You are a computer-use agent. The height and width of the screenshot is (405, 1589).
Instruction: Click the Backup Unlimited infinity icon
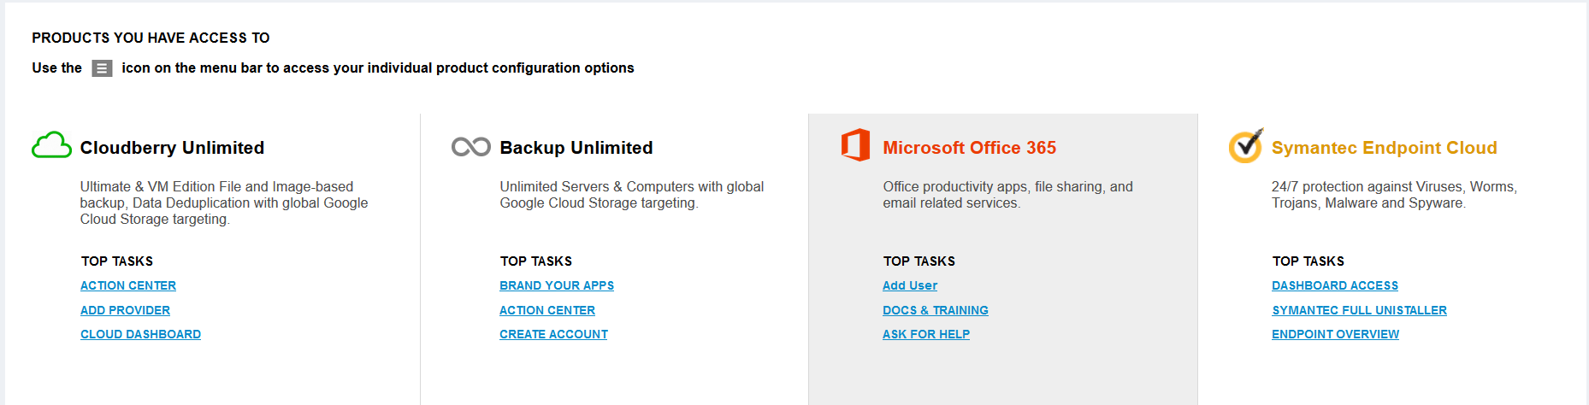pyautogui.click(x=470, y=147)
